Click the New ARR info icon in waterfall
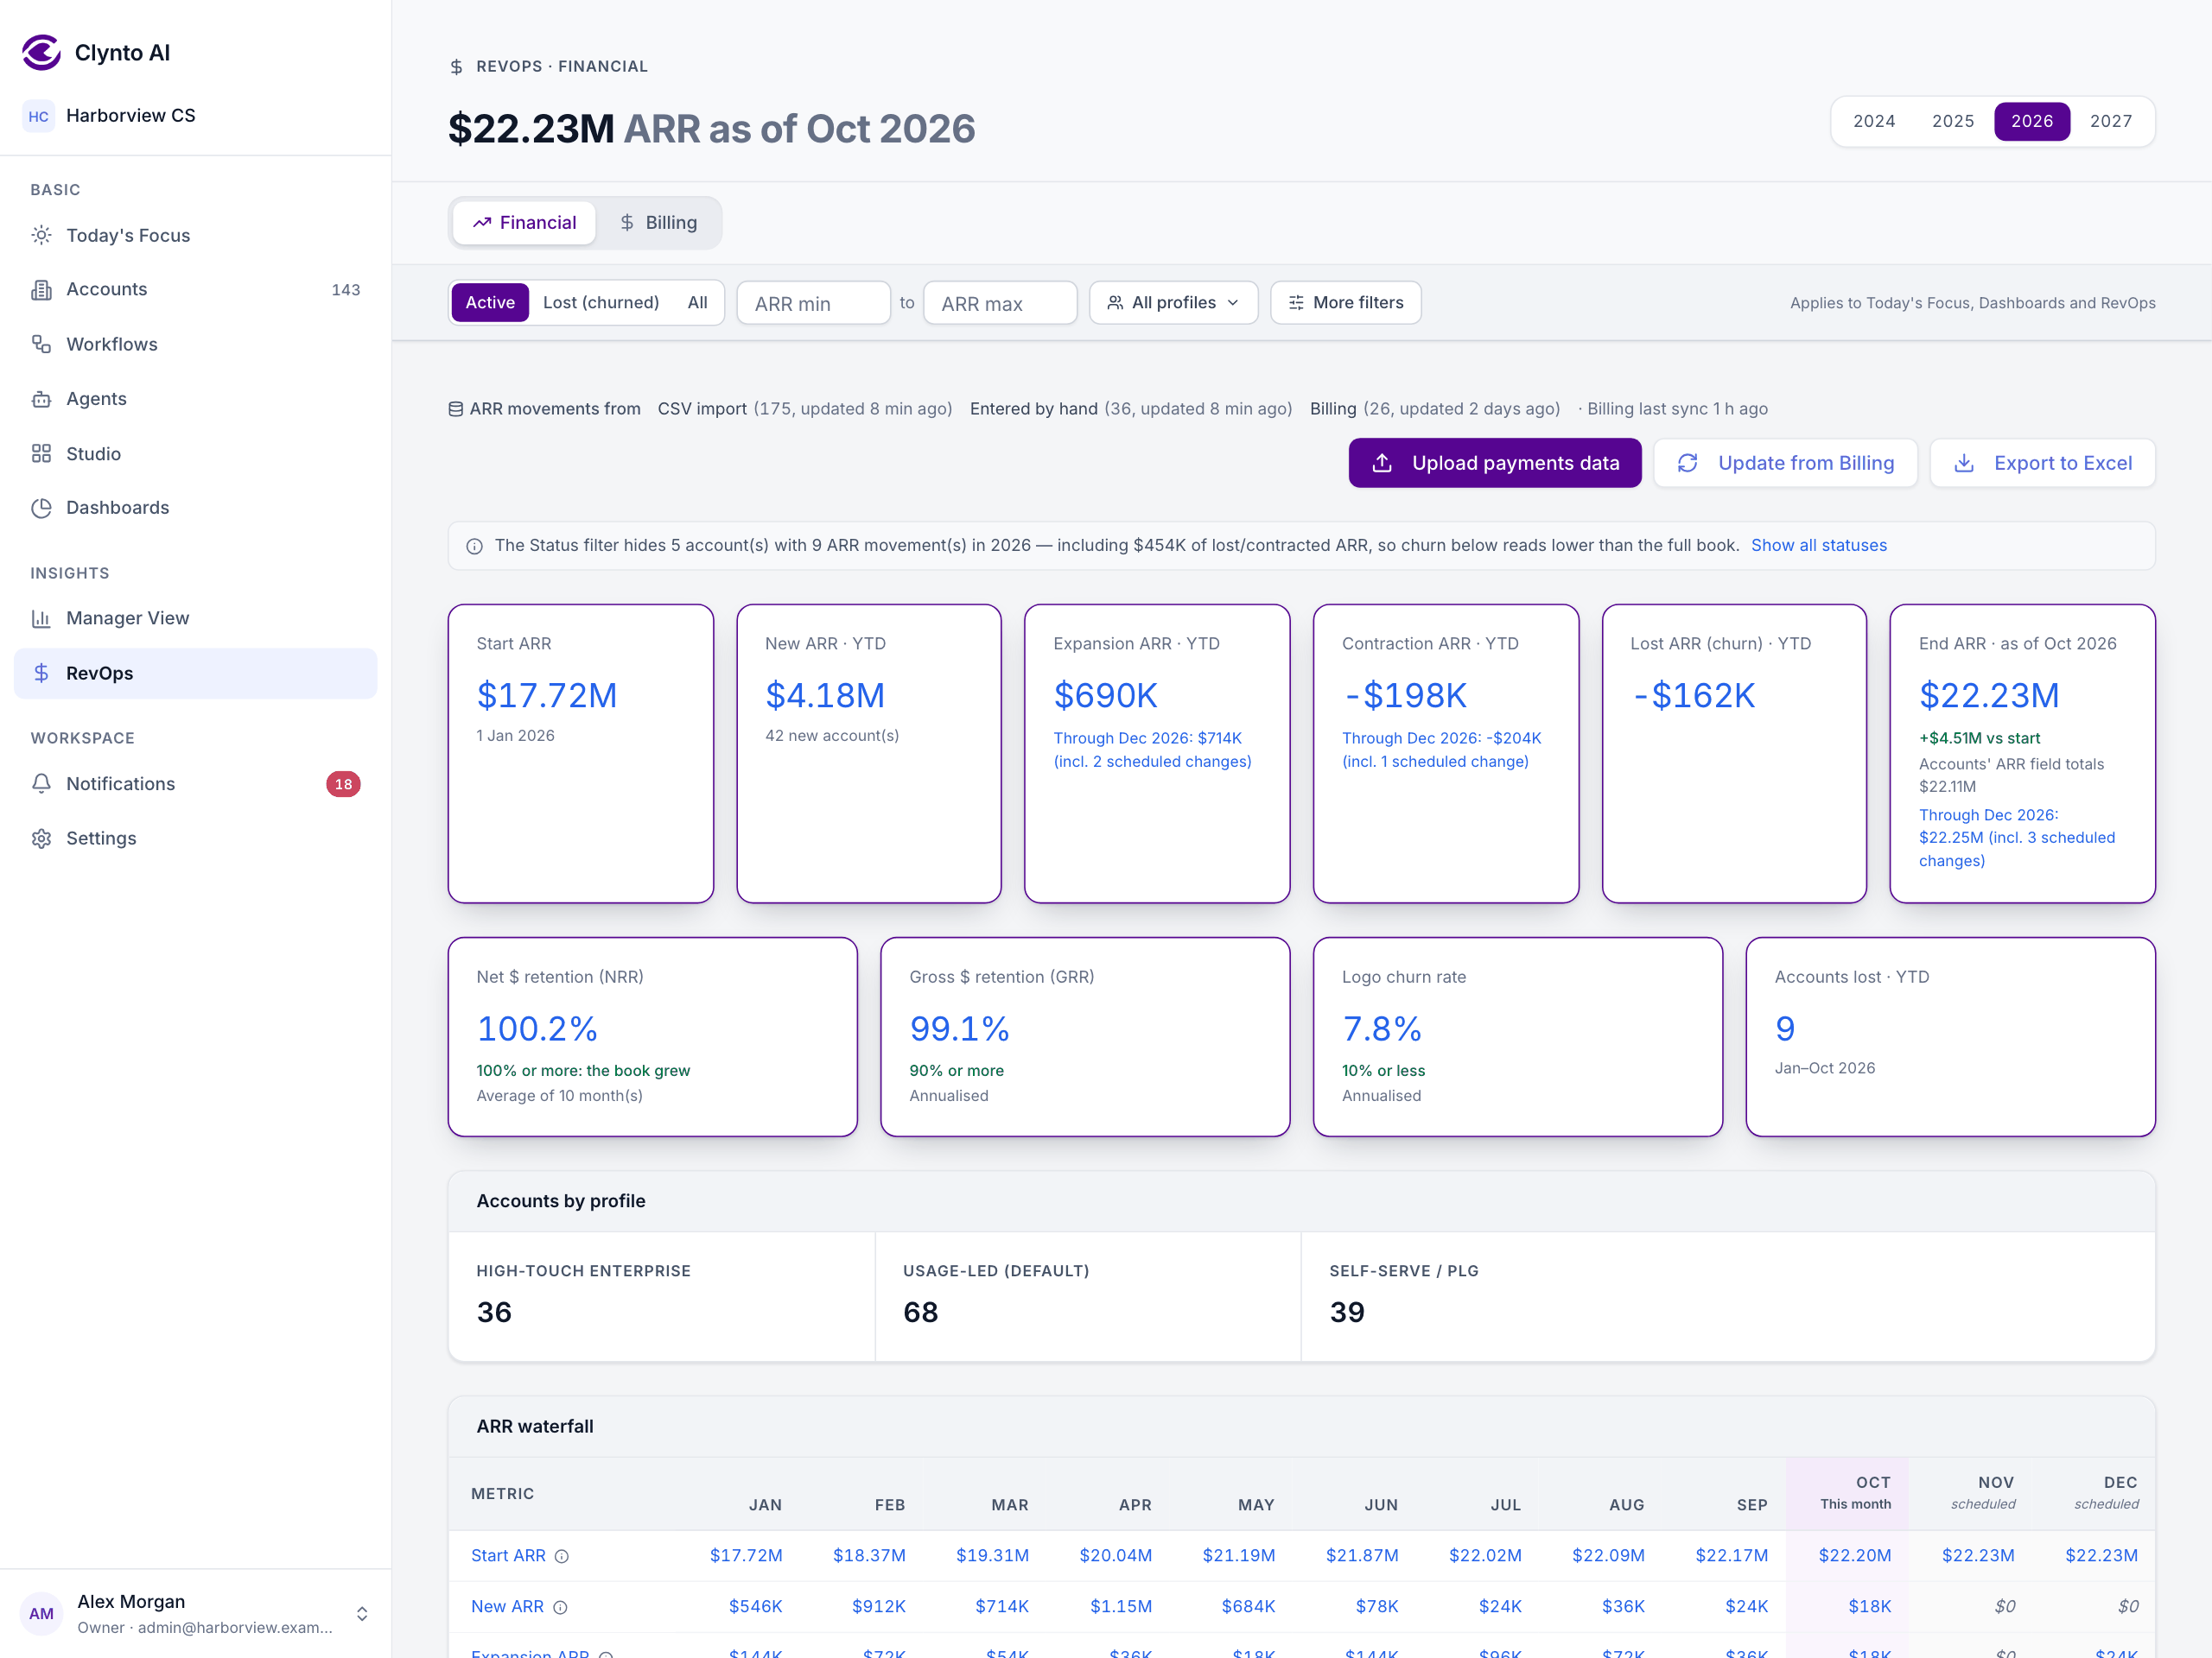 [560, 1607]
